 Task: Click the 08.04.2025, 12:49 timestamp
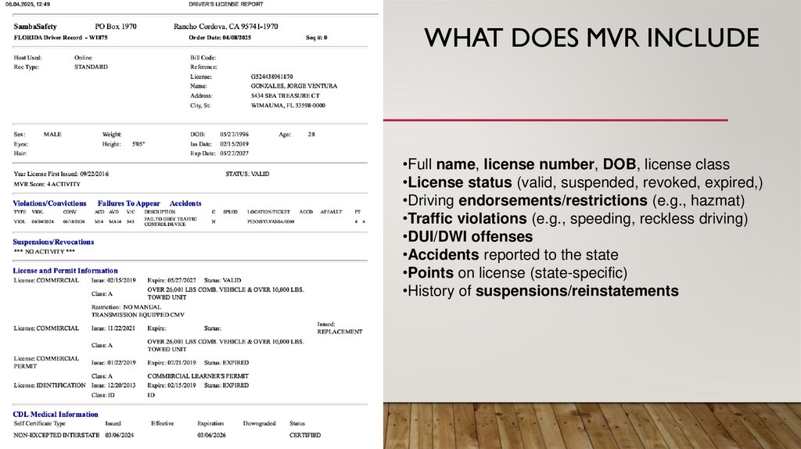pyautogui.click(x=27, y=4)
